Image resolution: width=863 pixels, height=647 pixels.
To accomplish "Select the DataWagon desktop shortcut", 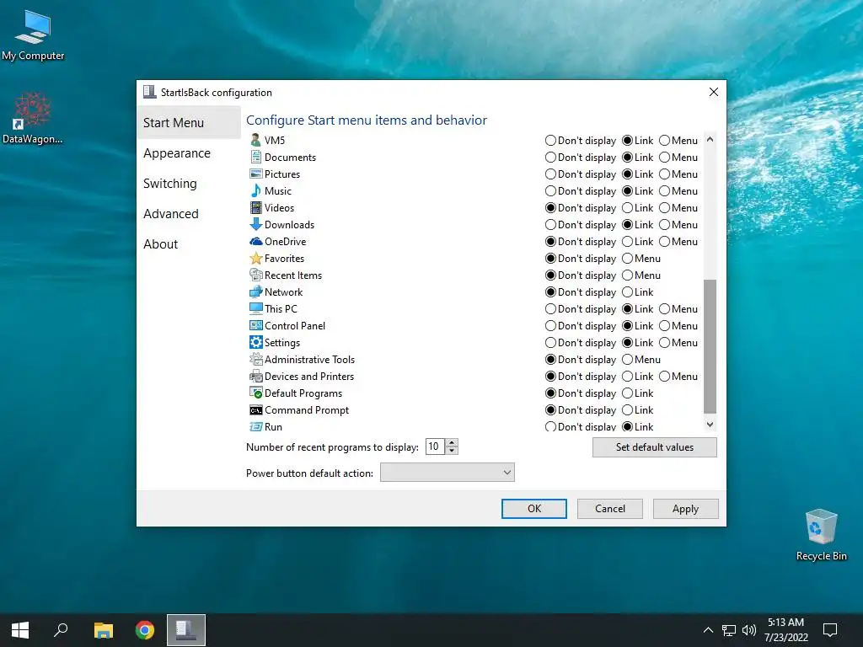I will [32, 118].
